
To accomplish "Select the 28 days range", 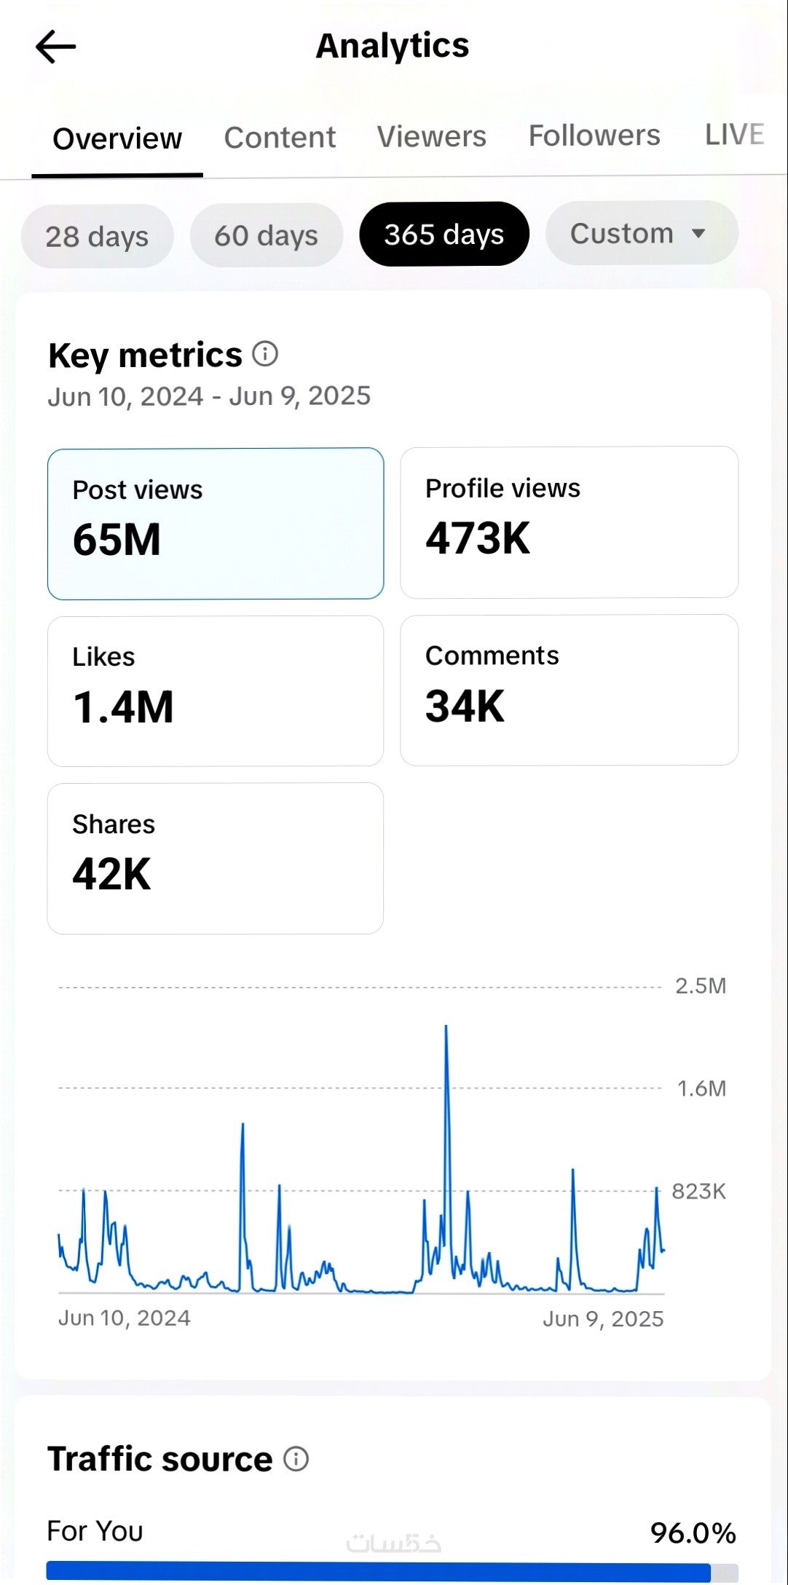I will coord(97,236).
